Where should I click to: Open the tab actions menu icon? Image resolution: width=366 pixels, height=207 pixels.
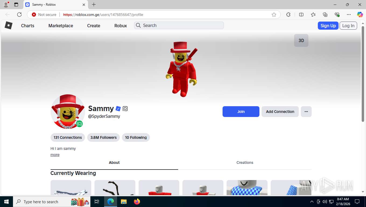[x=16, y=5]
